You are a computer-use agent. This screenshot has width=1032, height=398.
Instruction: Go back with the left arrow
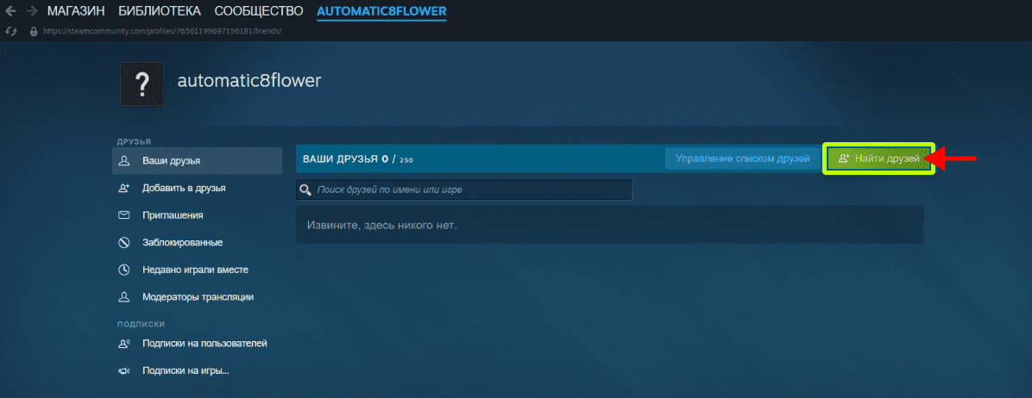[10, 10]
